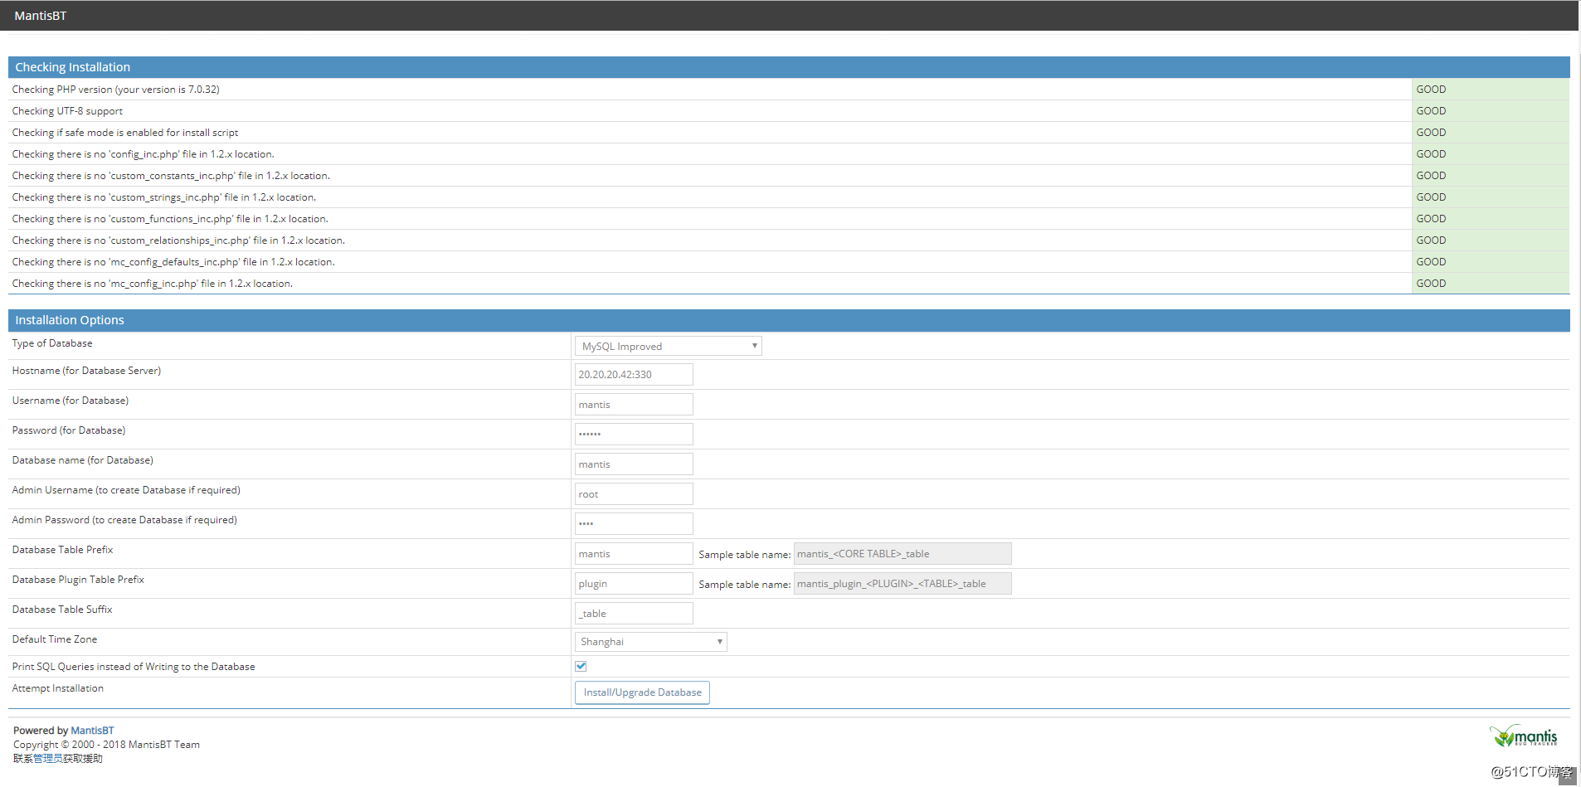1581x787 pixels.
Task: Focus the Database Table Prefix field
Action: pos(634,553)
